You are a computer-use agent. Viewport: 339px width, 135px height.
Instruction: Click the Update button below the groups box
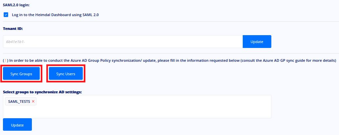(x=17, y=124)
